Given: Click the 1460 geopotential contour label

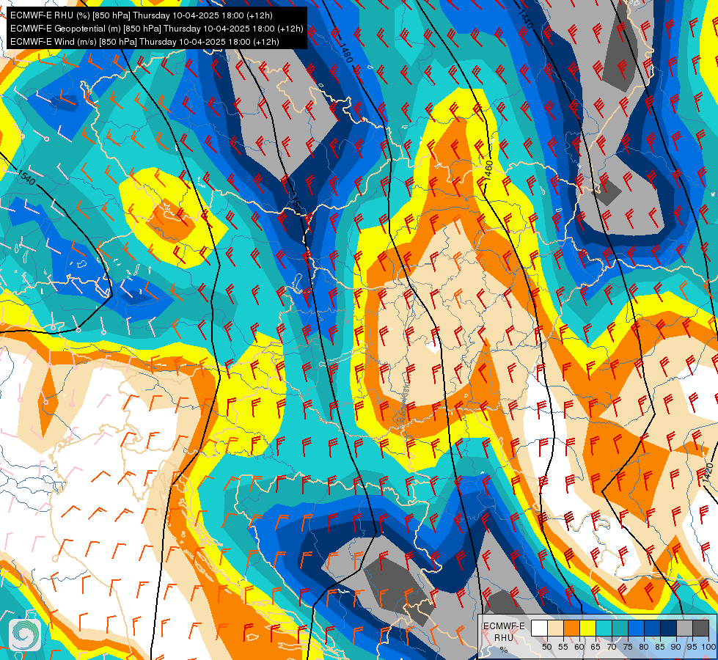Looking at the screenshot, I should click(x=488, y=170).
